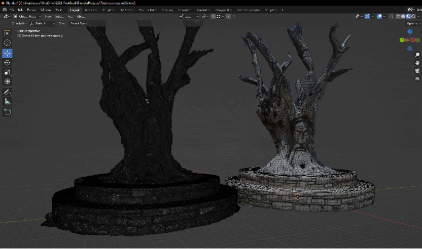
Task: Switch to the Modeling workspace tab
Action: 91,10
